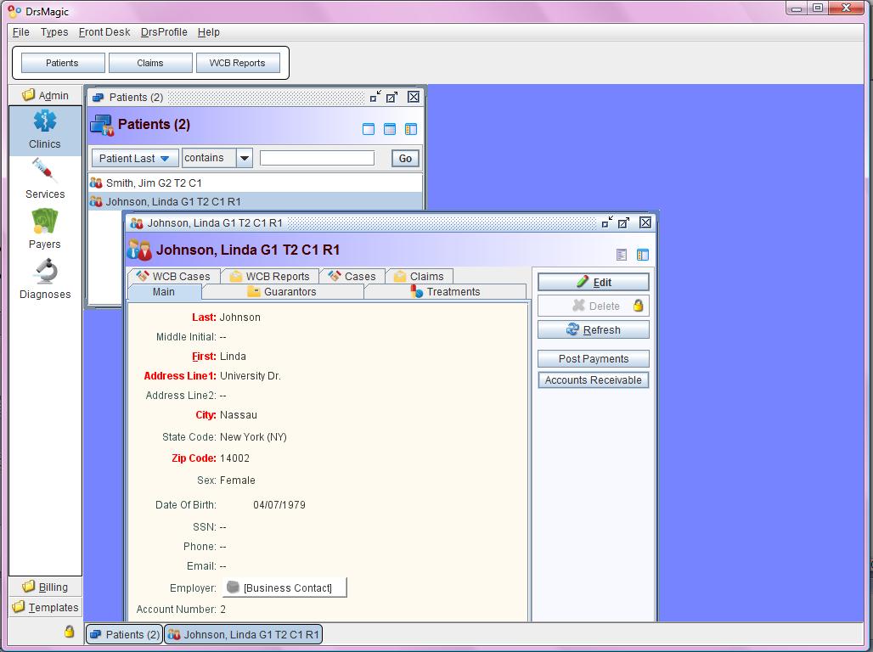Viewport: 873px width, 652px height.
Task: Switch to Patients (2) taskbar item
Action: coord(124,634)
